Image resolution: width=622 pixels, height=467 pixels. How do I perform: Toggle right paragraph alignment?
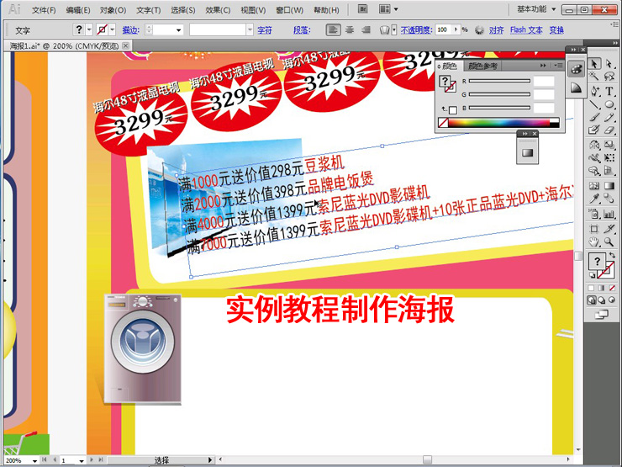[366, 29]
